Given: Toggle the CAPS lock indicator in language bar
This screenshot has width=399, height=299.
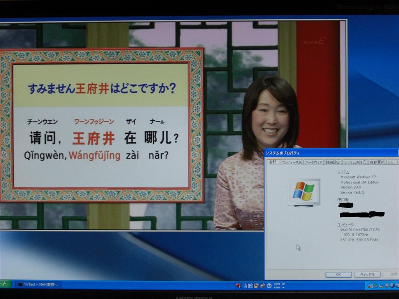Looking at the screenshot, I should point(277,284).
